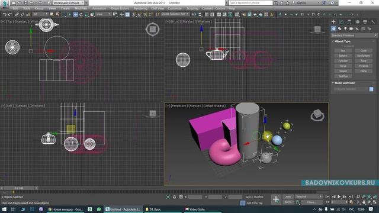Open the Selected key filter dropdown
This screenshot has width=379, height=213.
309,196
